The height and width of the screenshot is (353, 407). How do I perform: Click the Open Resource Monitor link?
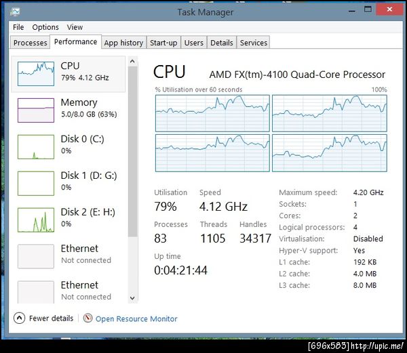click(136, 318)
